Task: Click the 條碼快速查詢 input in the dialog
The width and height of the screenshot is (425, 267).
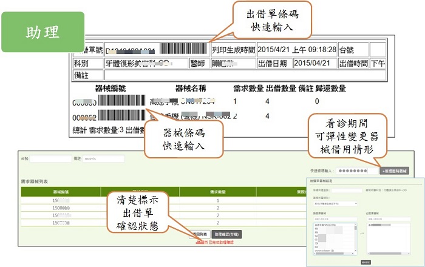Action: point(347,191)
